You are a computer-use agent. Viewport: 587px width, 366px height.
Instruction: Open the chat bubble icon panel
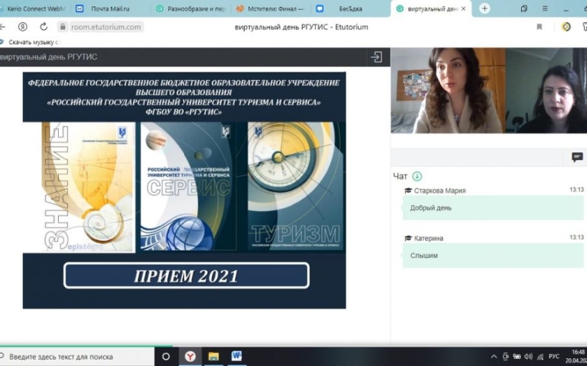[577, 157]
